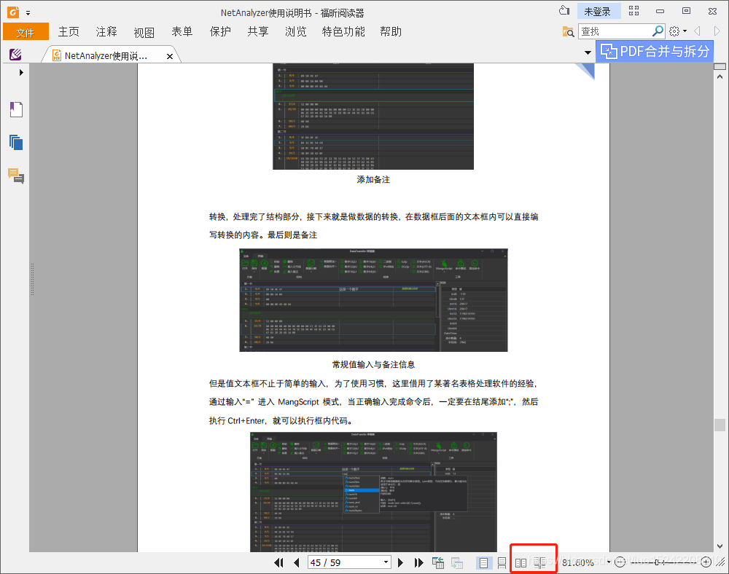729x574 pixels.
Task: Go to previous search result arrow
Action: coord(698,31)
